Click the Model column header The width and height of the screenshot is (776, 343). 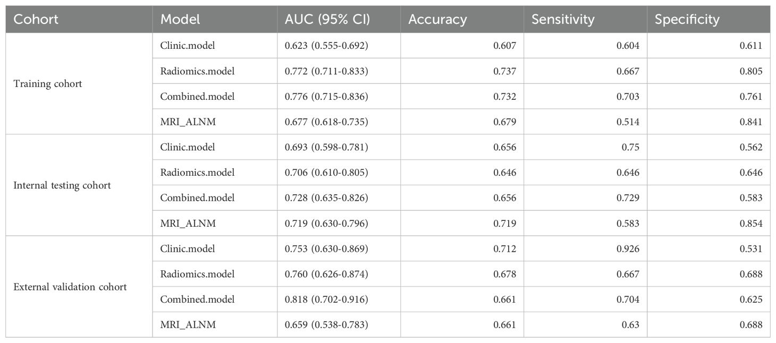180,20
